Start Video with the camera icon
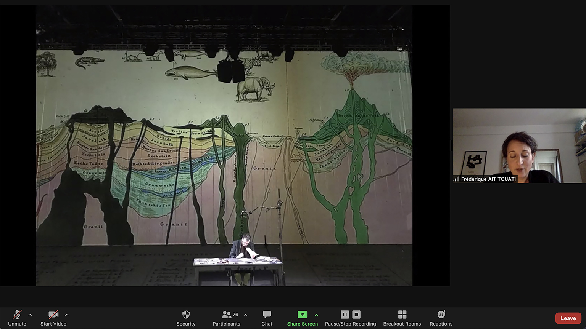This screenshot has height=329, width=586. (53, 318)
